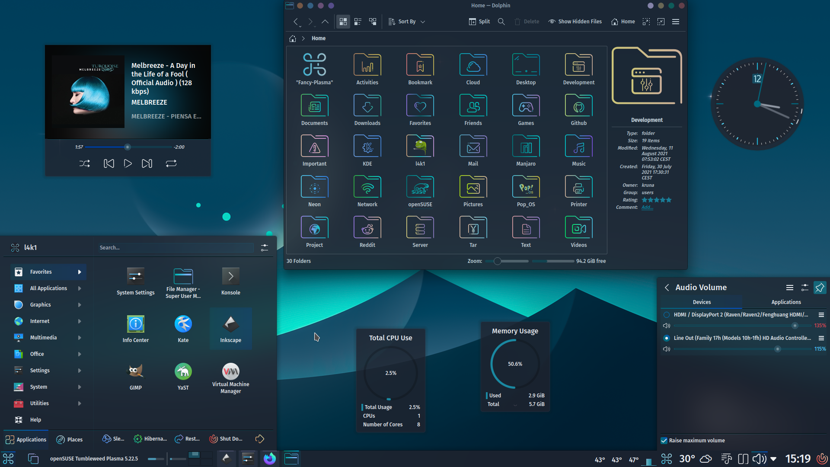Image resolution: width=830 pixels, height=467 pixels.
Task: Click the Hibernate button
Action: coord(150,439)
